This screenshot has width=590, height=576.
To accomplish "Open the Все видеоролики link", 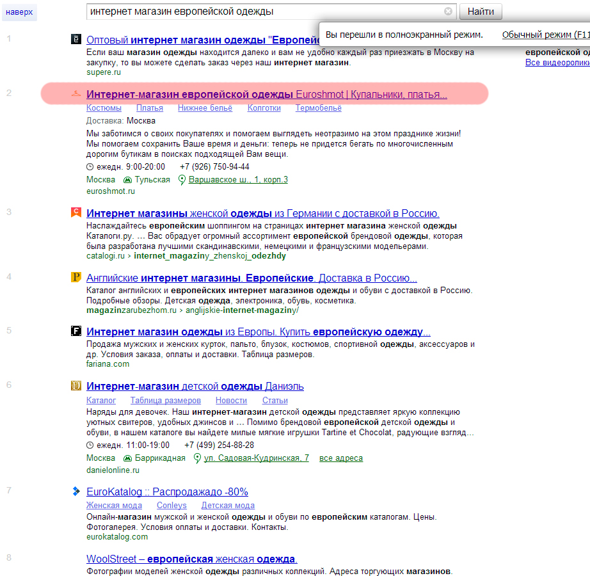I will click(557, 63).
